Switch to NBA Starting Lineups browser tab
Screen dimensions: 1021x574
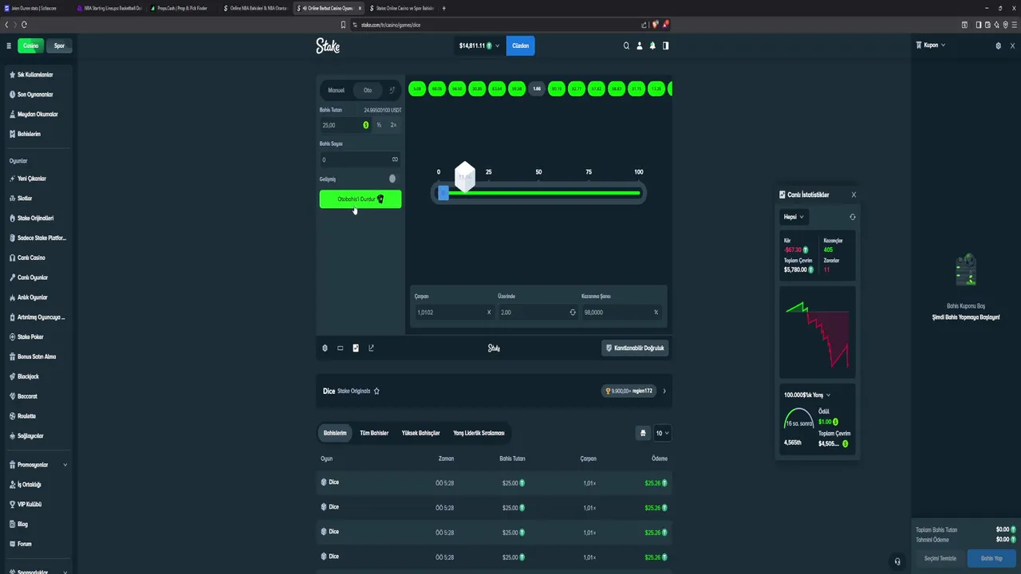click(x=110, y=8)
